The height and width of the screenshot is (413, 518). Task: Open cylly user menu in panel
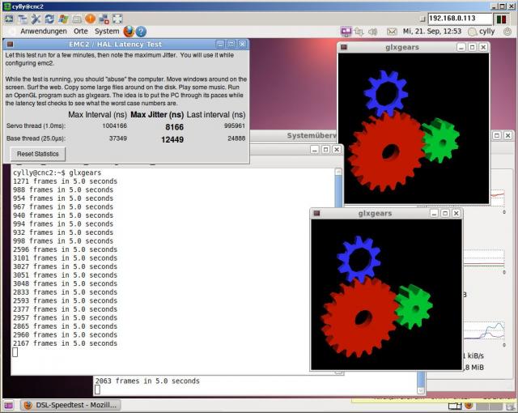coord(487,32)
